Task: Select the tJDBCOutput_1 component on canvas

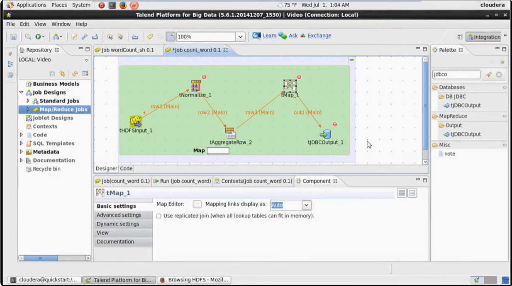Action: pos(325,134)
